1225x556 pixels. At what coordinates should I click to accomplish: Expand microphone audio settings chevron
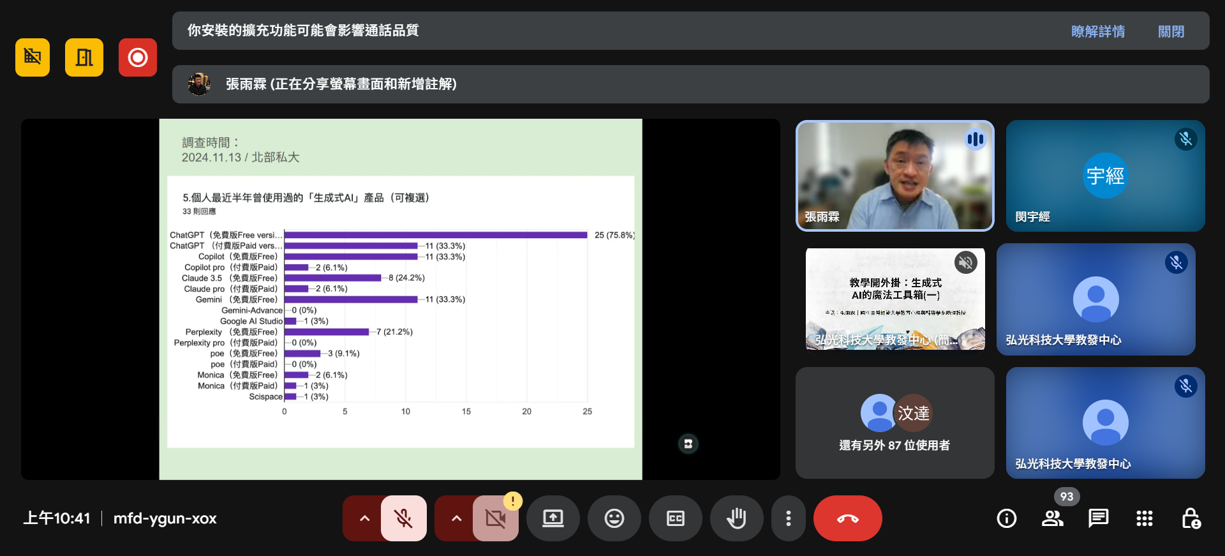(364, 518)
